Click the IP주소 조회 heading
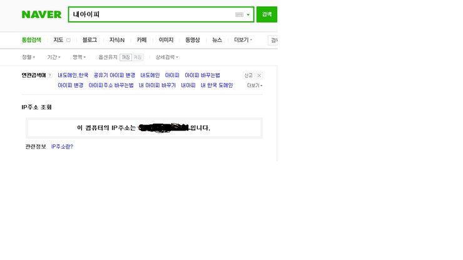This screenshot has width=463, height=260. coord(37,107)
